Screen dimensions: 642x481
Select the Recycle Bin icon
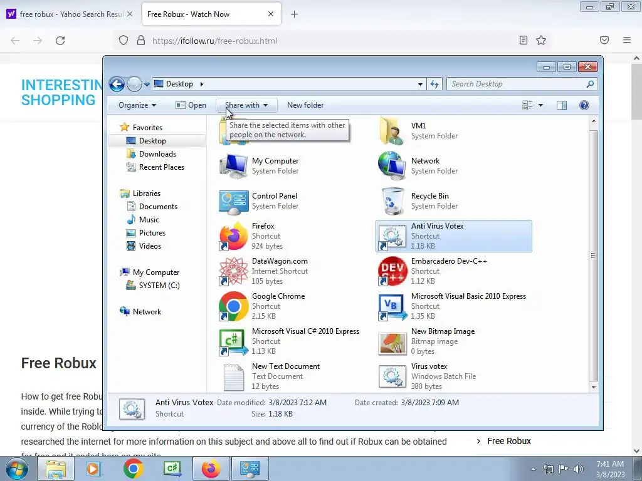[x=392, y=201]
